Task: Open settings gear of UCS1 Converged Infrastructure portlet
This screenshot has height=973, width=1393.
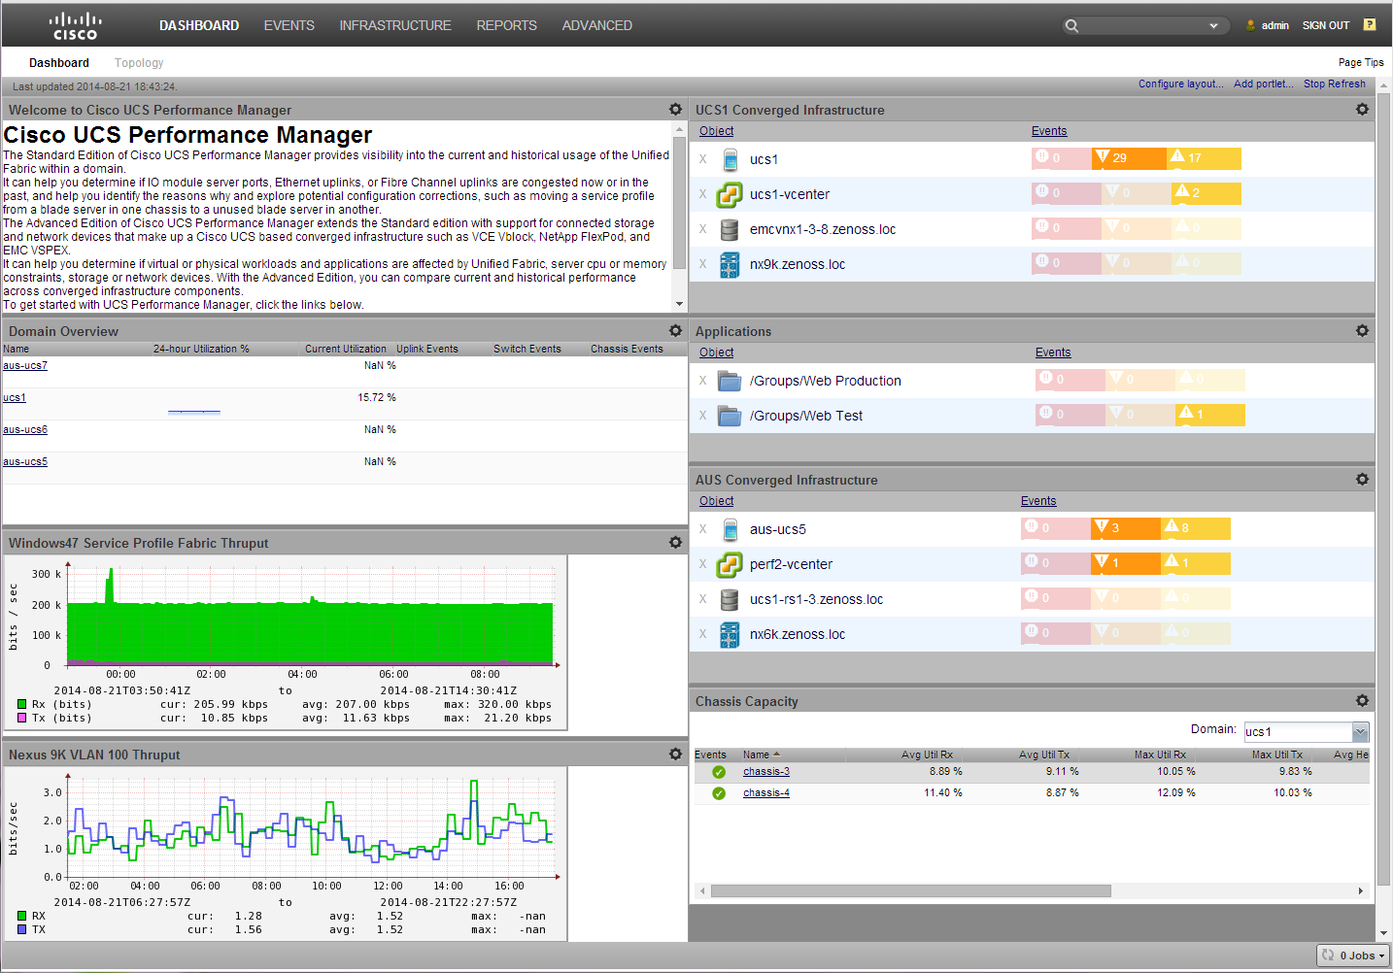Action: tap(1362, 110)
